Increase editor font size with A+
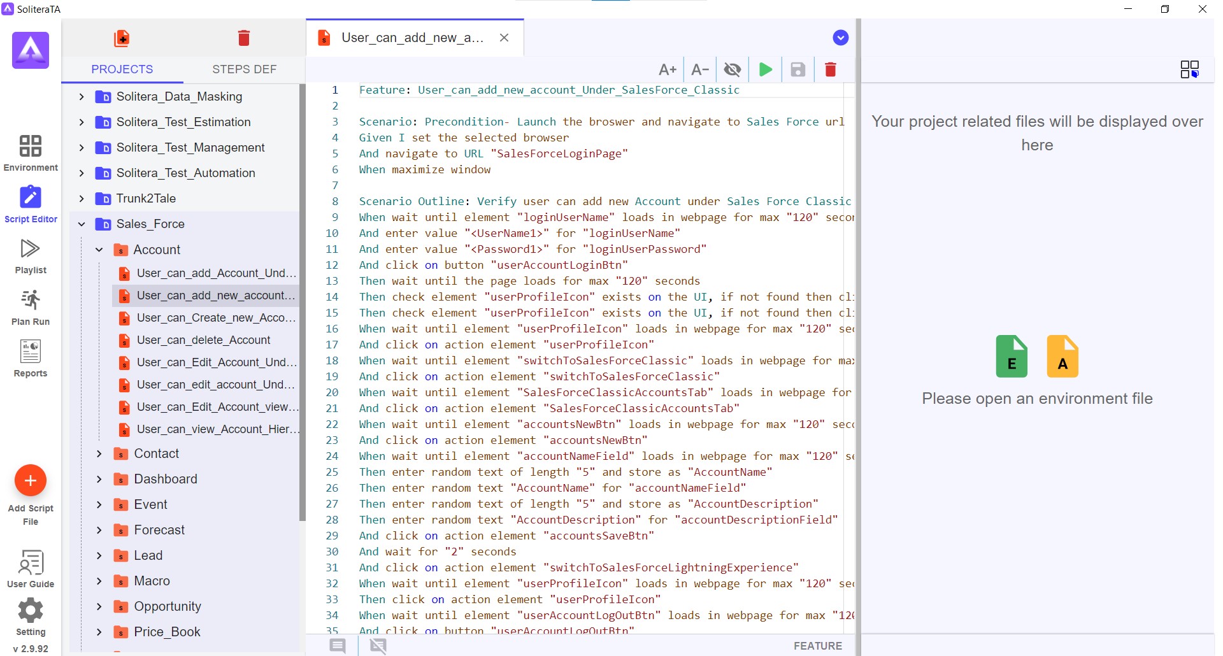The width and height of the screenshot is (1223, 656). tap(668, 69)
